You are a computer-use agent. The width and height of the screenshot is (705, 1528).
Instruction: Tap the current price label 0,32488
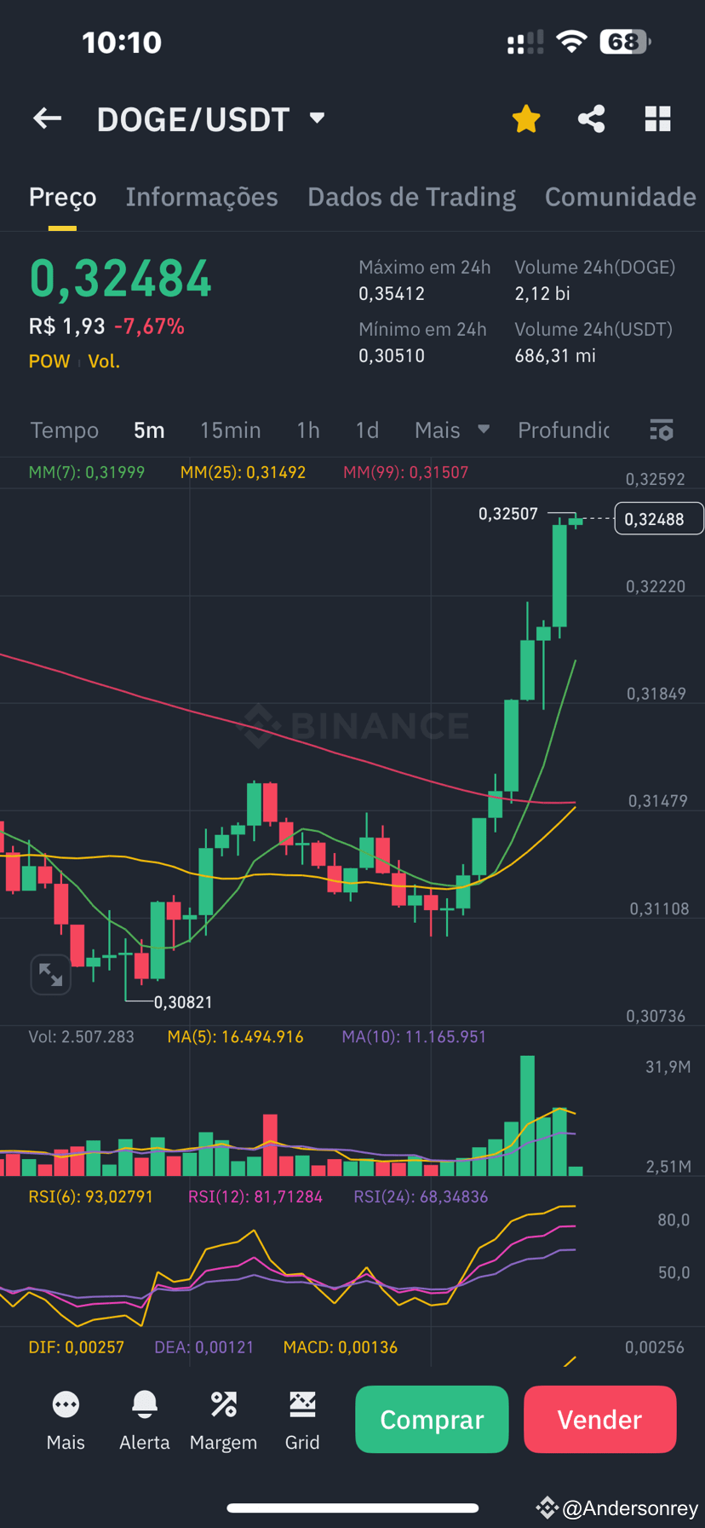659,519
